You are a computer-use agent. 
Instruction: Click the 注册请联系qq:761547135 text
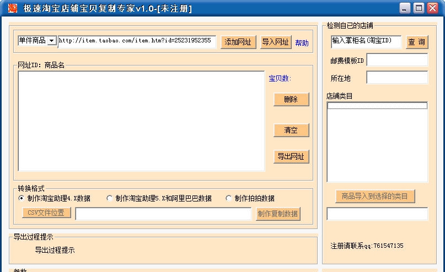[367, 246]
